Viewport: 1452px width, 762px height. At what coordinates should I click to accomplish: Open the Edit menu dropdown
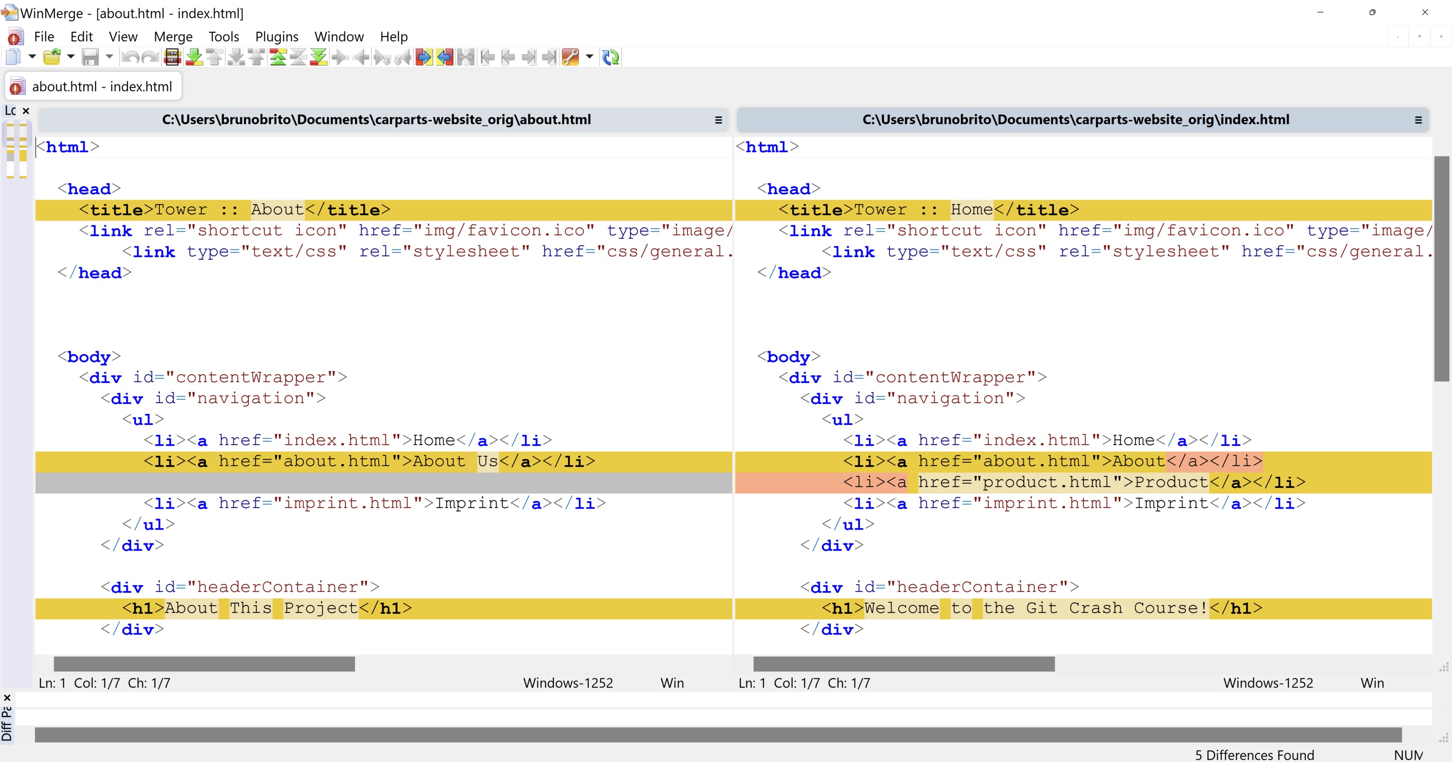[x=81, y=37]
